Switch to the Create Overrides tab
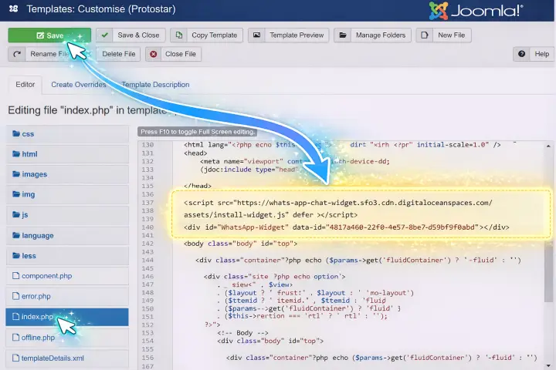The image size is (556, 370). point(78,85)
